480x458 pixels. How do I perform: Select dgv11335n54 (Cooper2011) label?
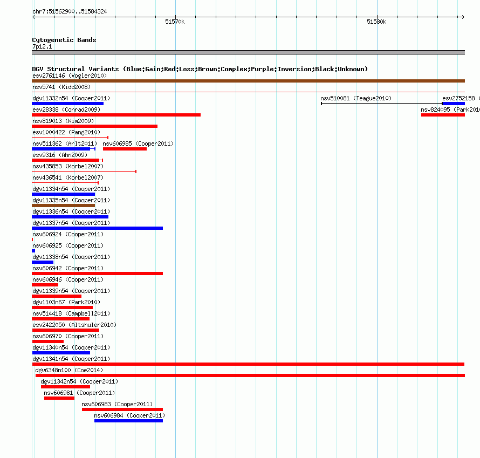[x=71, y=200]
